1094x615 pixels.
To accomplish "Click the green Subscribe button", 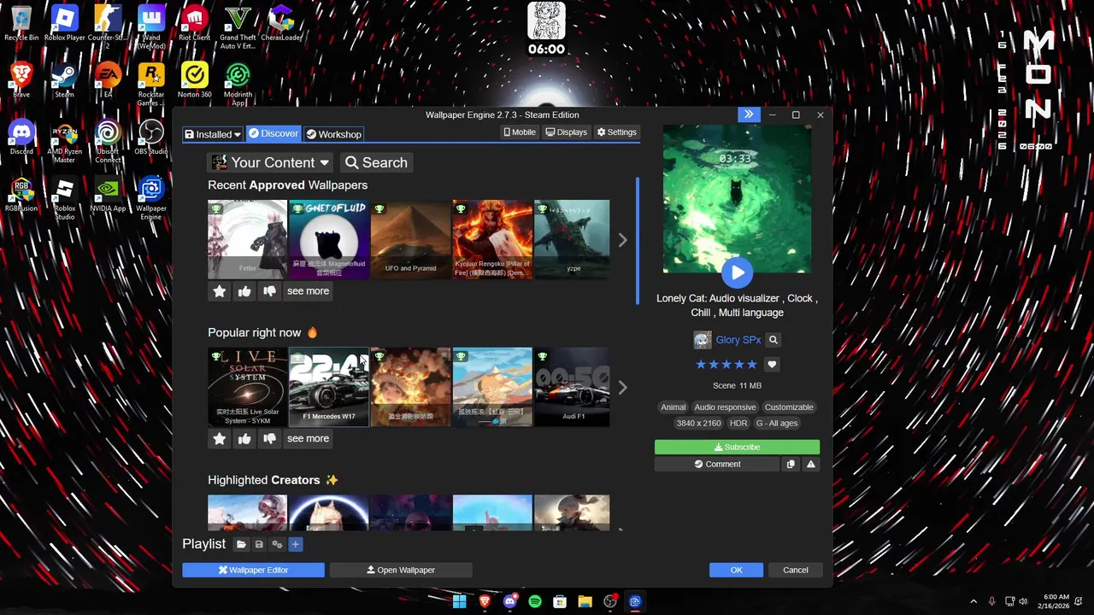I will [737, 447].
